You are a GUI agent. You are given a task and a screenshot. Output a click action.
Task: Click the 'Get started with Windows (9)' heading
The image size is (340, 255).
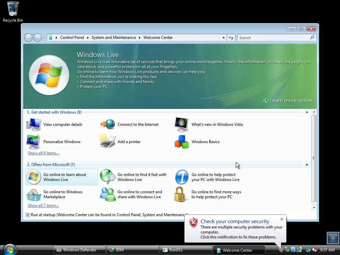pos(54,112)
